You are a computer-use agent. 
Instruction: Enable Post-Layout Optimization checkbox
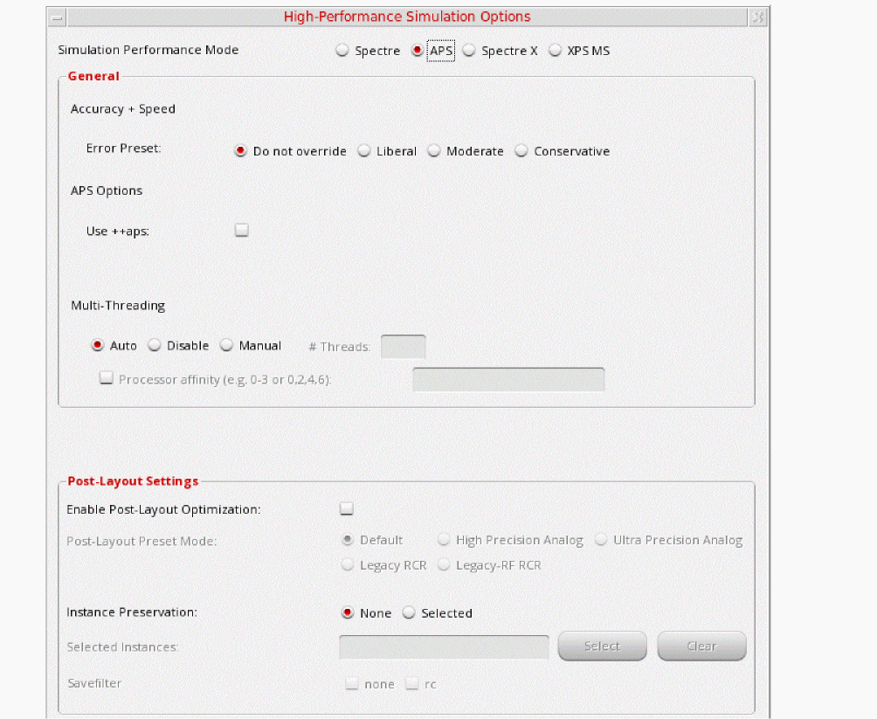[347, 508]
